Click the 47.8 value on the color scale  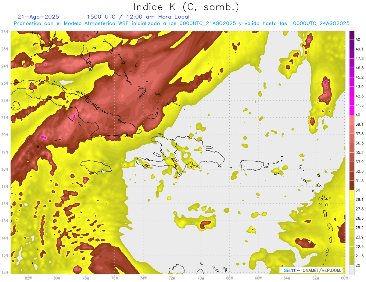point(359,58)
